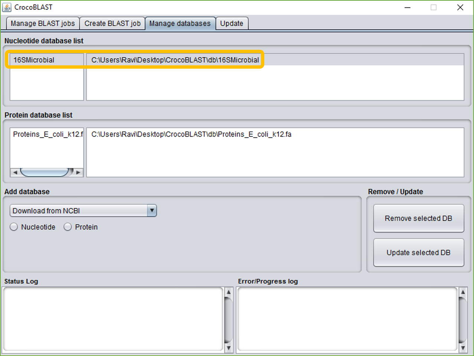The image size is (474, 356).
Task: Click the protein list scrollbar right arrow
Action: pyautogui.click(x=78, y=172)
